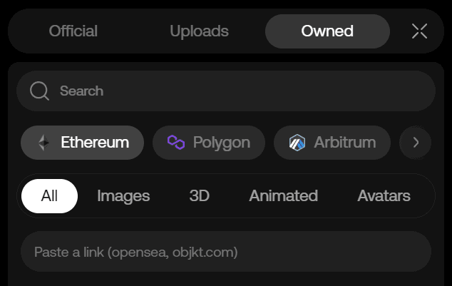Screen dimensions: 452x286
Task: Click the magnifying glass search icon
Action: point(39,91)
